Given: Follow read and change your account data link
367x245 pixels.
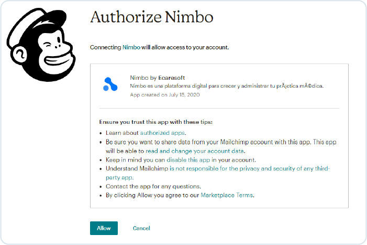Looking at the screenshot, I should 195,151.
